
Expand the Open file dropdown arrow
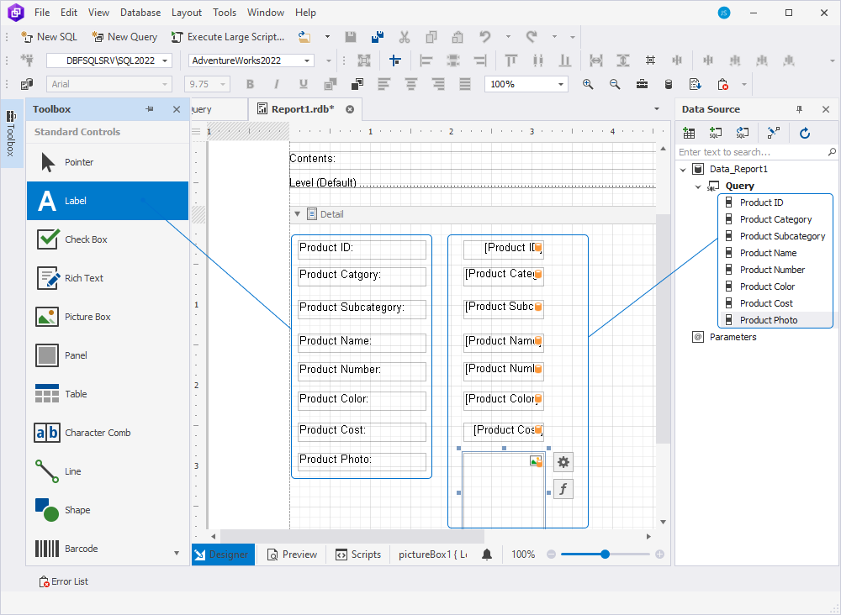coord(327,37)
